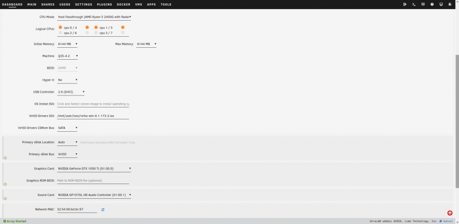
Task: Click the Unraid webGui copyright text
Action: pos(403,221)
